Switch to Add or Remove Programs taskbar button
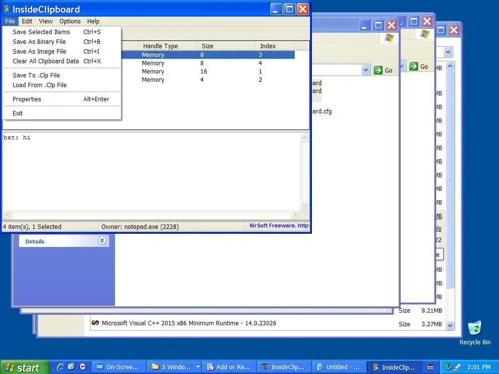Viewport: 499px width, 374px height. point(230,367)
